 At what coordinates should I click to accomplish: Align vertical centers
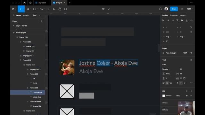[182, 20]
